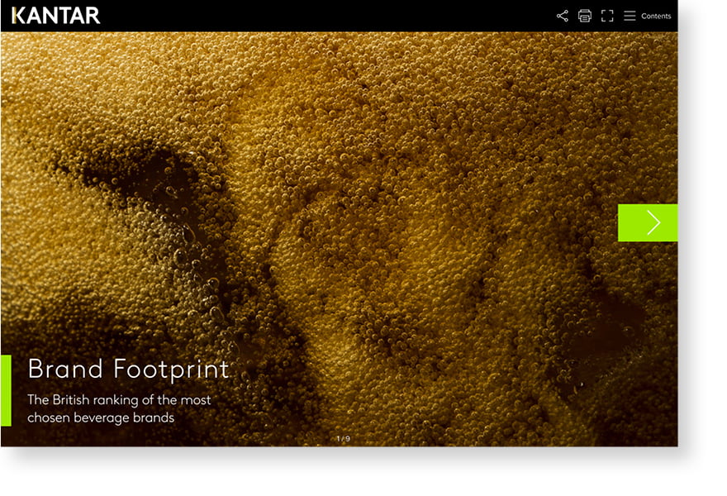Click the British ranking subtitle text
This screenshot has width=727, height=496.
click(119, 399)
